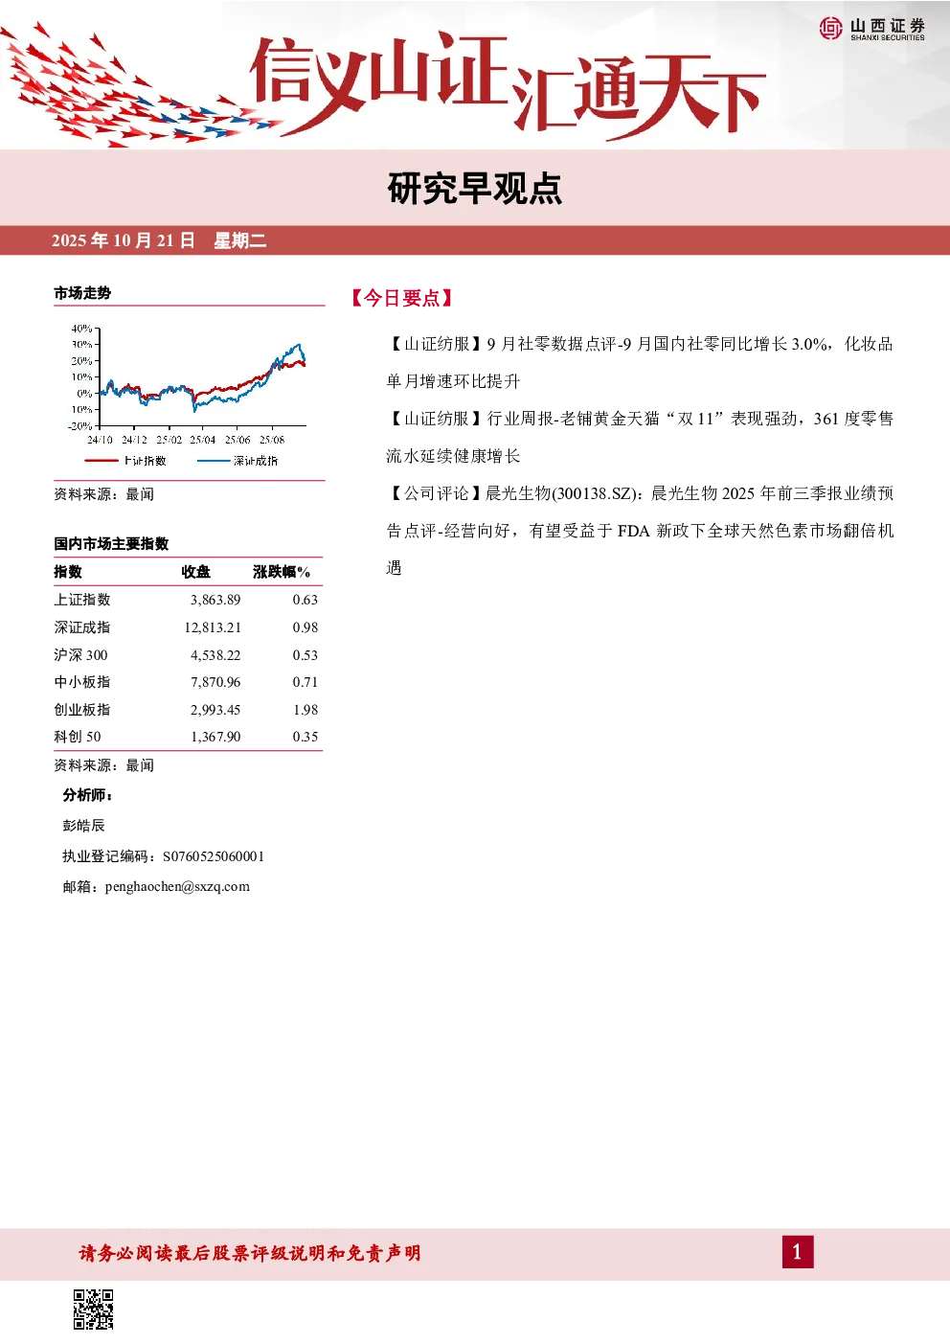Click the date 2025 年 10 月 21 日
The height and width of the screenshot is (1344, 950).
124,240
